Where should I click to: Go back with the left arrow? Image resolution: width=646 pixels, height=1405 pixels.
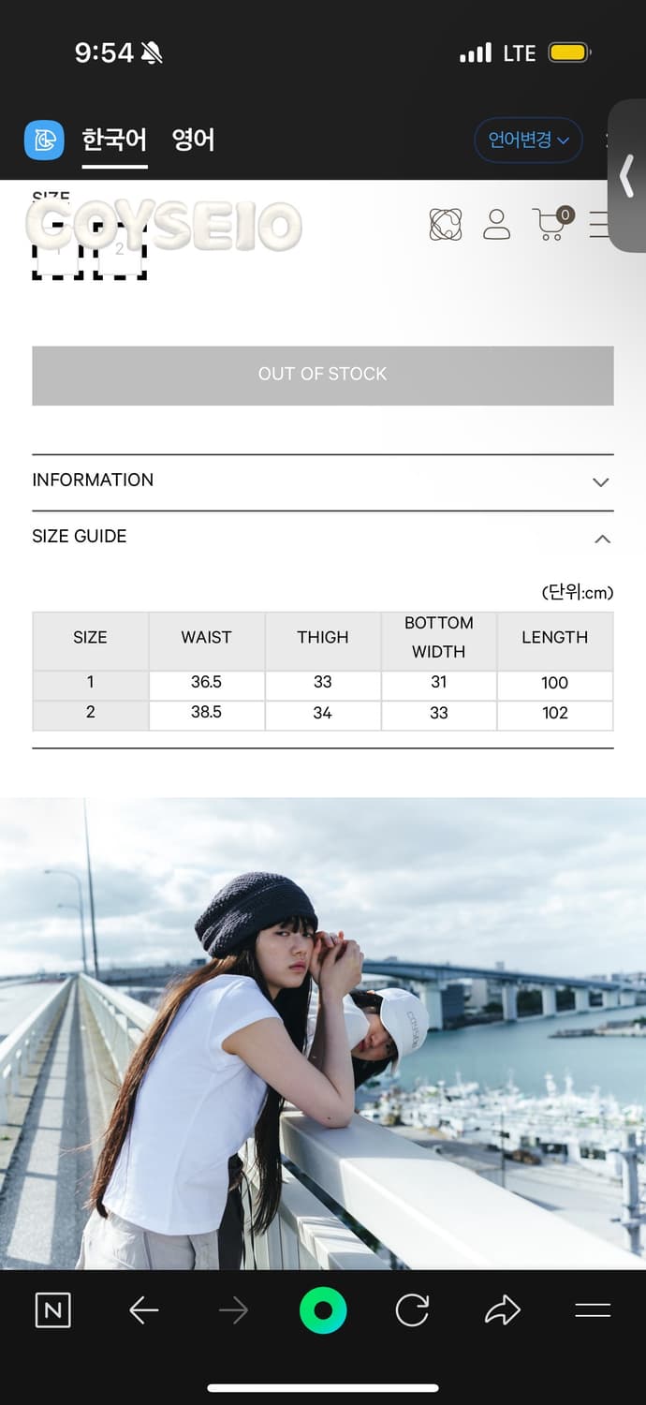coord(143,1309)
